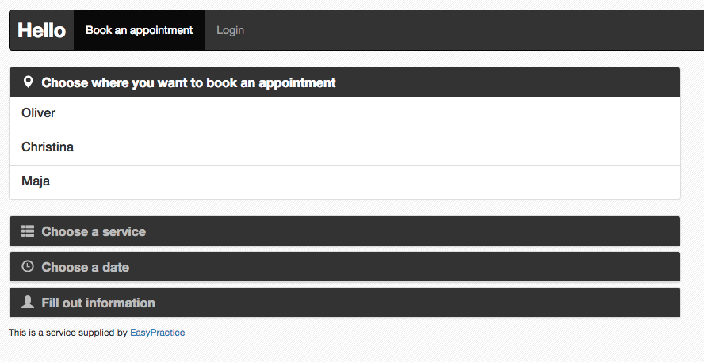
Task: Click the list icon beside Choose a service
Action: [x=28, y=231]
